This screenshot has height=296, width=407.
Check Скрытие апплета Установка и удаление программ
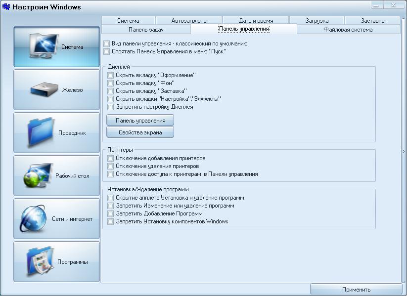[110, 198]
